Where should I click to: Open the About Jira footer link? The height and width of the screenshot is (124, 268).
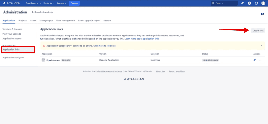coord(160,71)
